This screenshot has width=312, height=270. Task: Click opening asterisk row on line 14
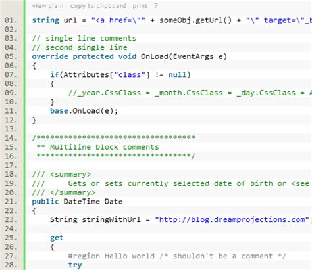coord(113,138)
